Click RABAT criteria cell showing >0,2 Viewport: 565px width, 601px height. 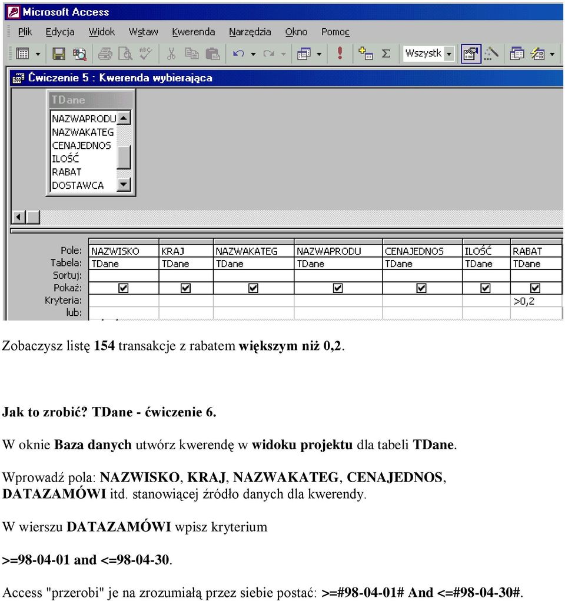coord(536,301)
